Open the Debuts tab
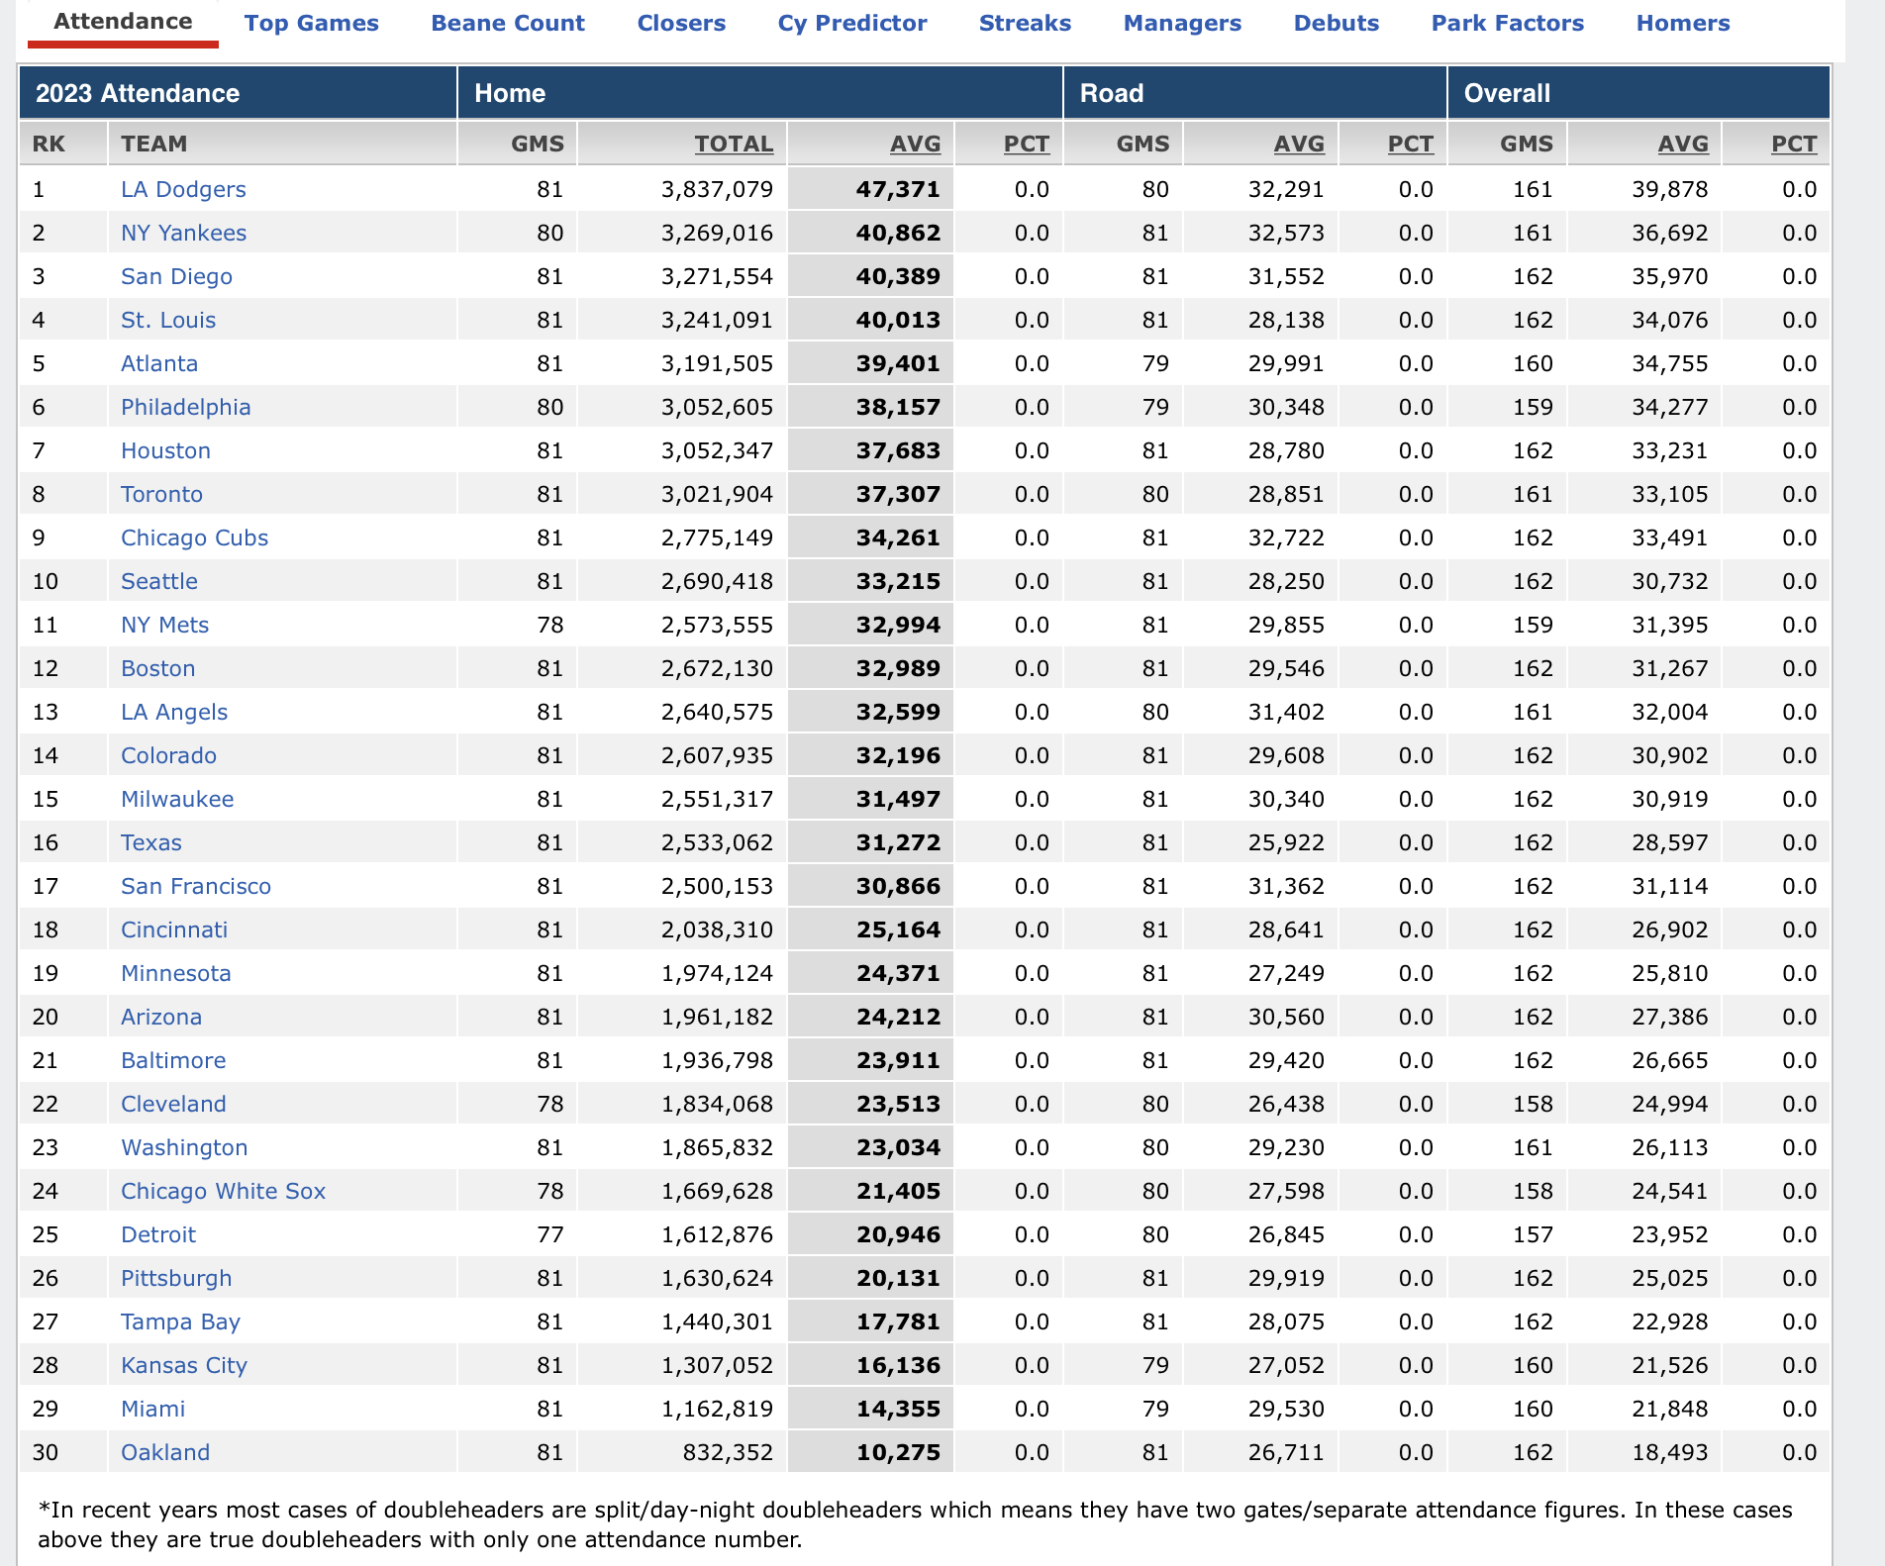This screenshot has height=1566, width=1885. (x=1337, y=23)
